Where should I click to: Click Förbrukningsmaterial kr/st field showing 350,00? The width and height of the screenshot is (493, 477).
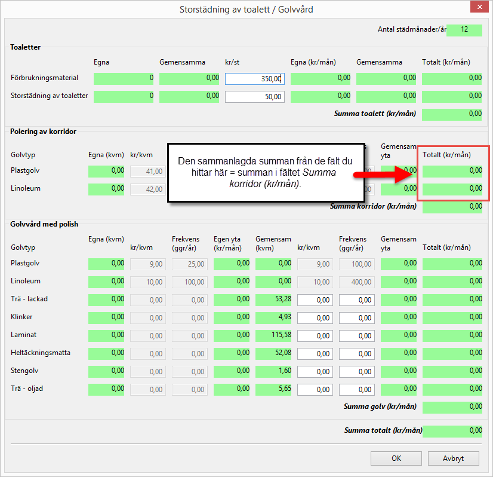pyautogui.click(x=255, y=78)
